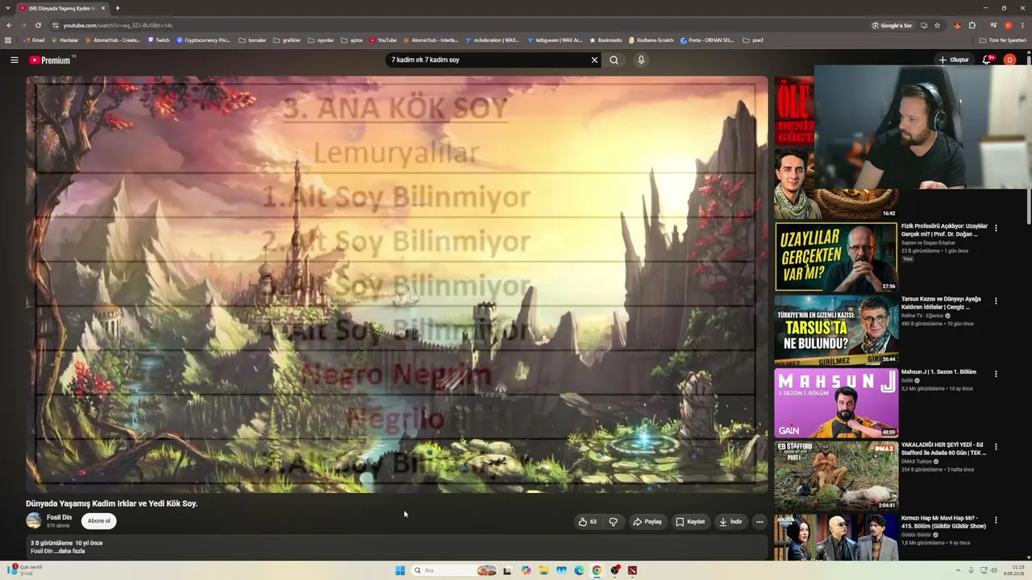Bookmark this page with the star icon
Viewport: 1032px width, 580px height.
(x=937, y=25)
